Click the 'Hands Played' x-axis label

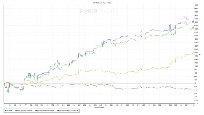(x=99, y=107)
